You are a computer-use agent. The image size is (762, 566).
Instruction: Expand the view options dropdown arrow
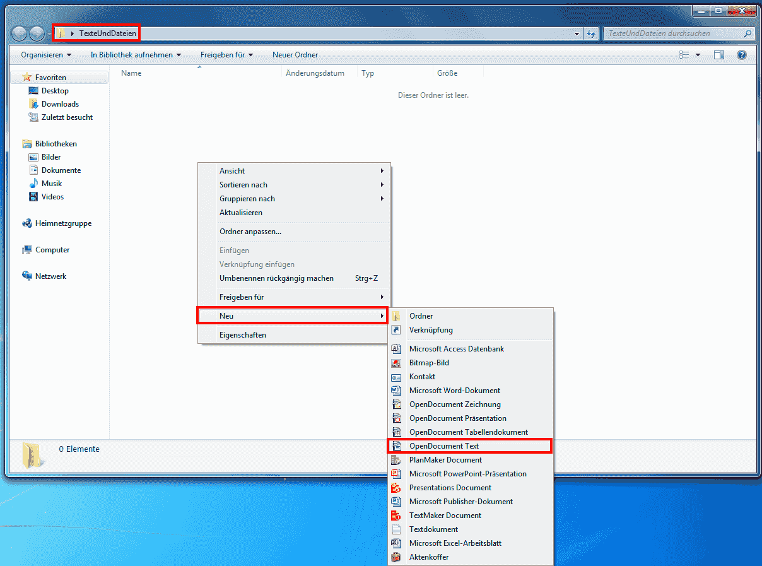(x=698, y=56)
